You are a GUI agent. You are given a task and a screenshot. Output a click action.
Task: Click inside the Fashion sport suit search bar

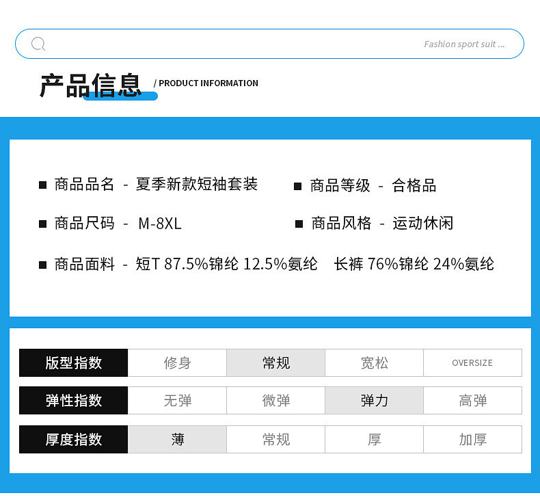pyautogui.click(x=269, y=44)
